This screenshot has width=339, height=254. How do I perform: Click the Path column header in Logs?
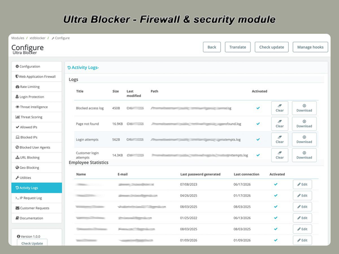tap(154, 91)
